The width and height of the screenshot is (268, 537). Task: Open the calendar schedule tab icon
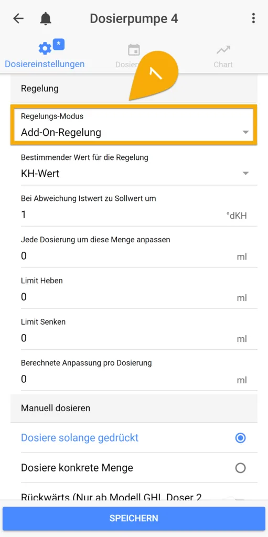point(134,50)
